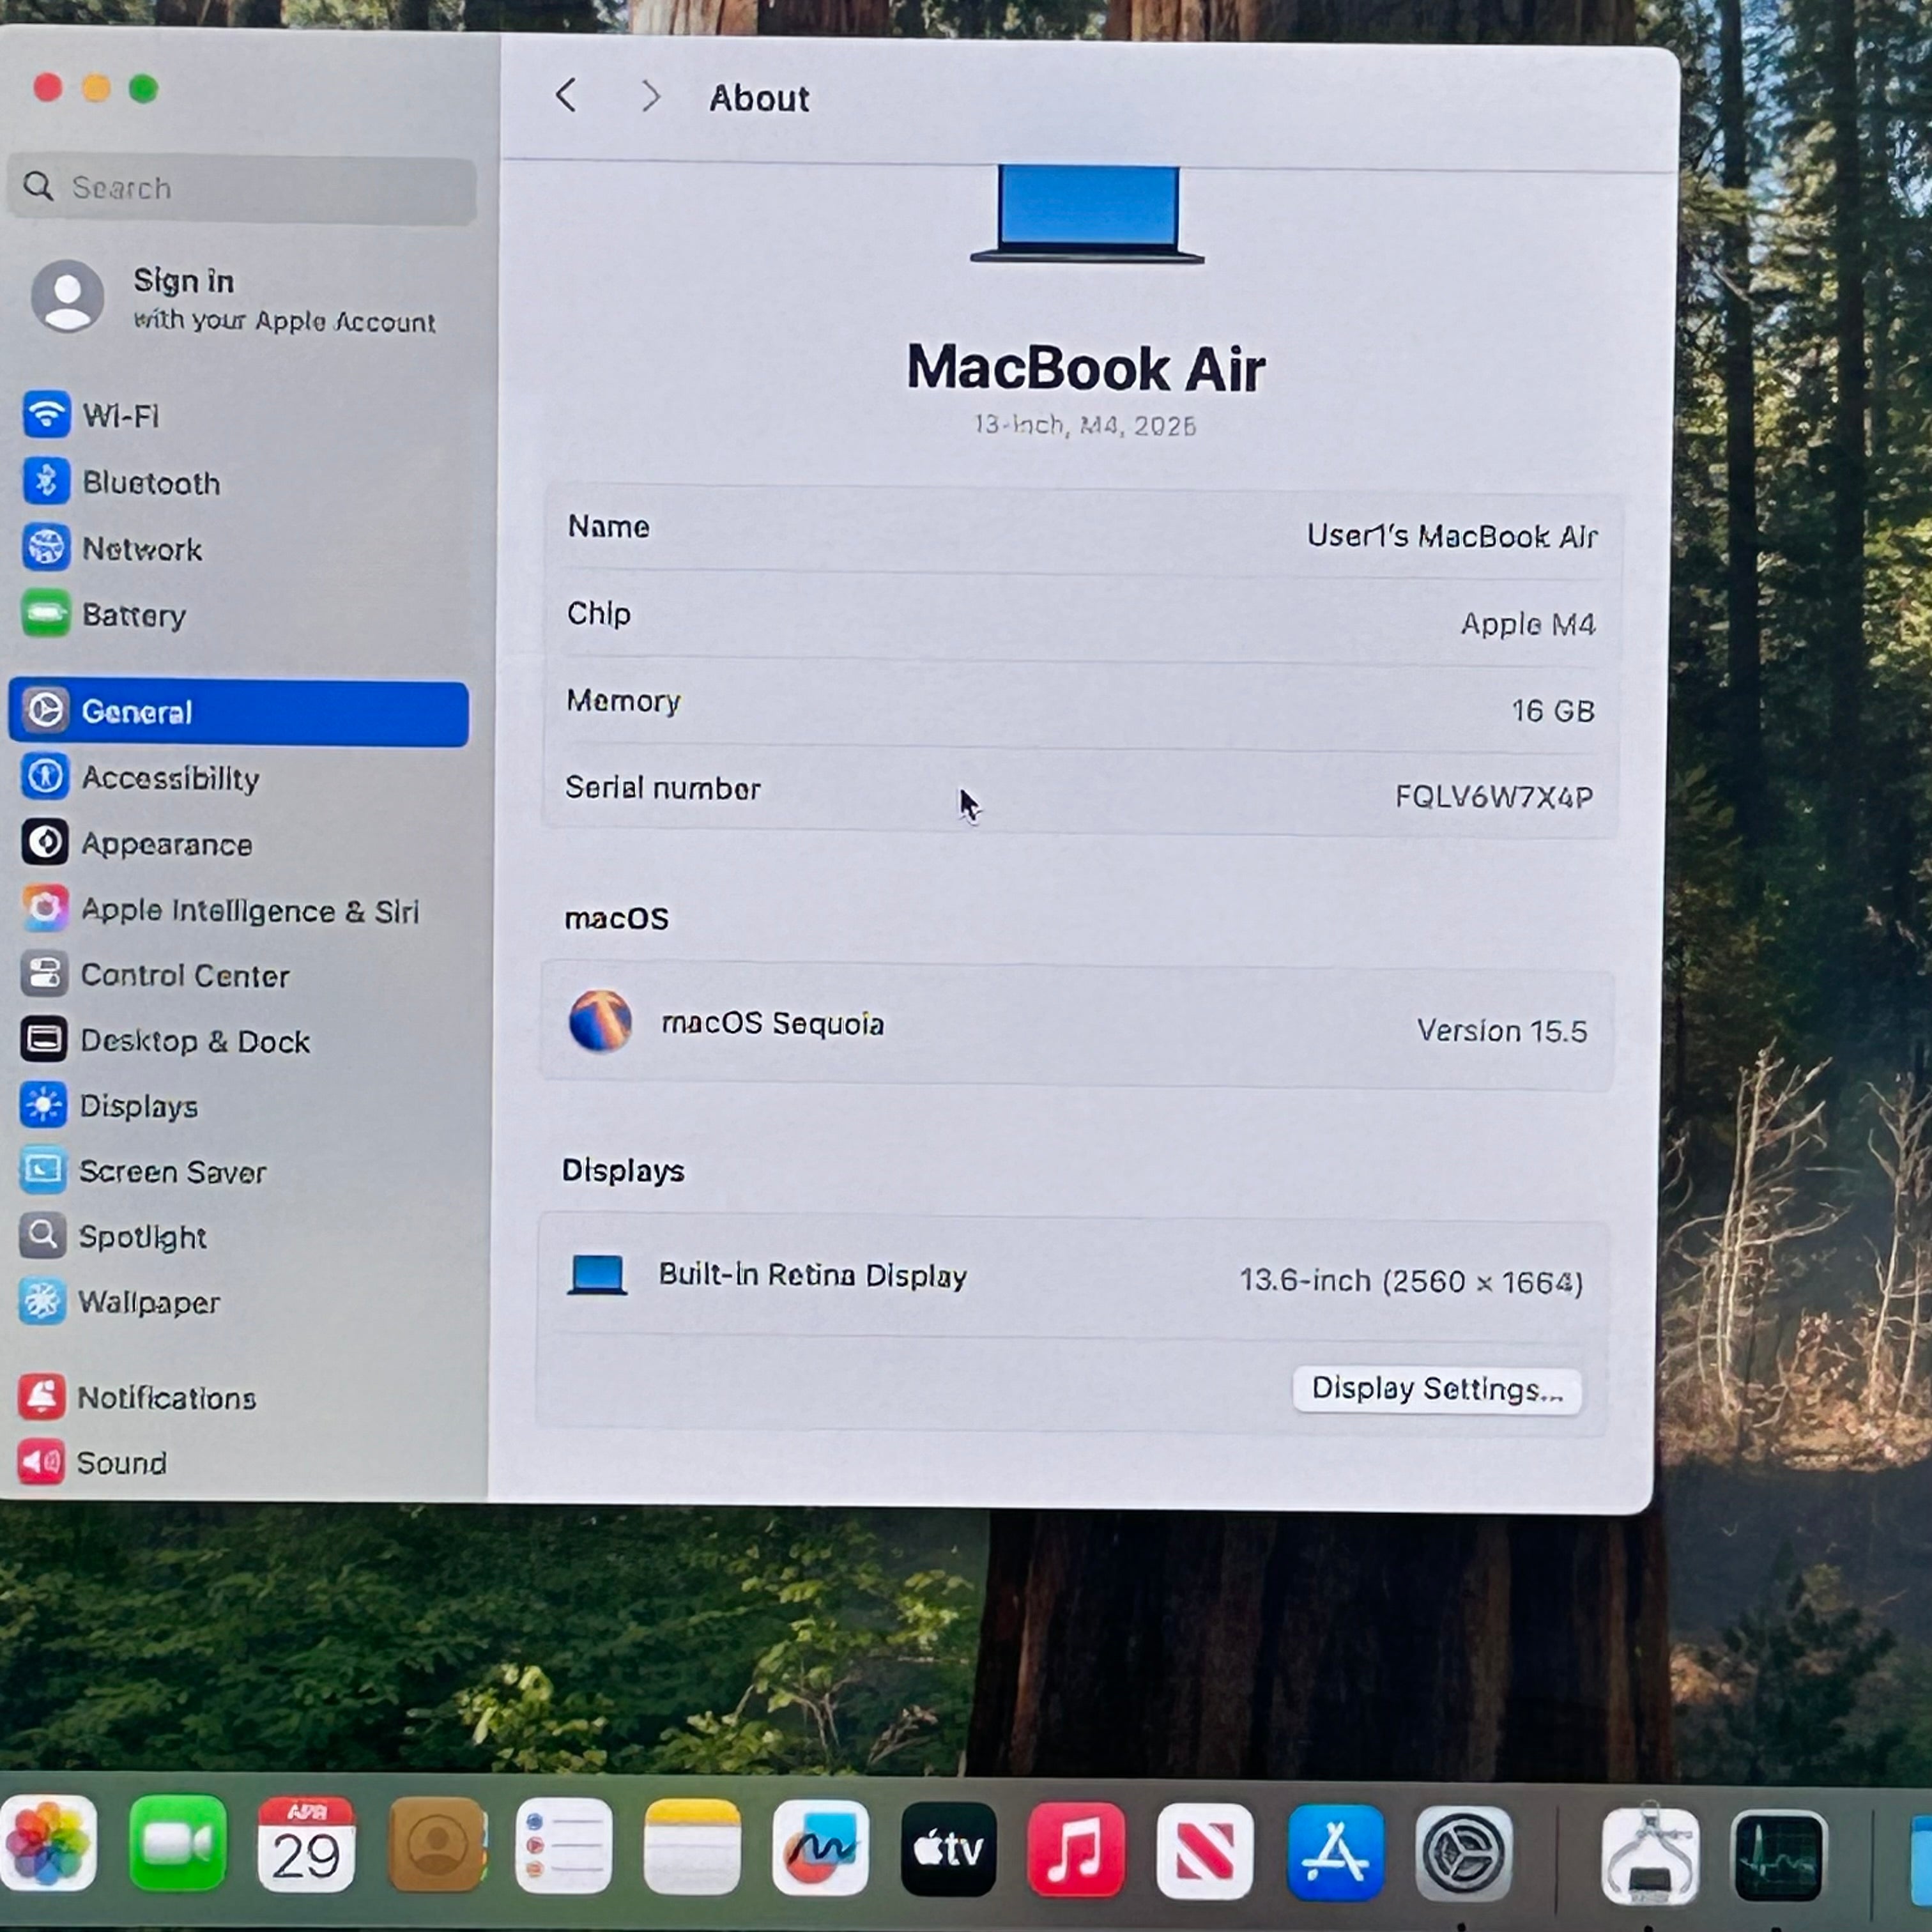Open Music from the Dock
Screen dimensions: 1932x1932
coord(1076,1850)
